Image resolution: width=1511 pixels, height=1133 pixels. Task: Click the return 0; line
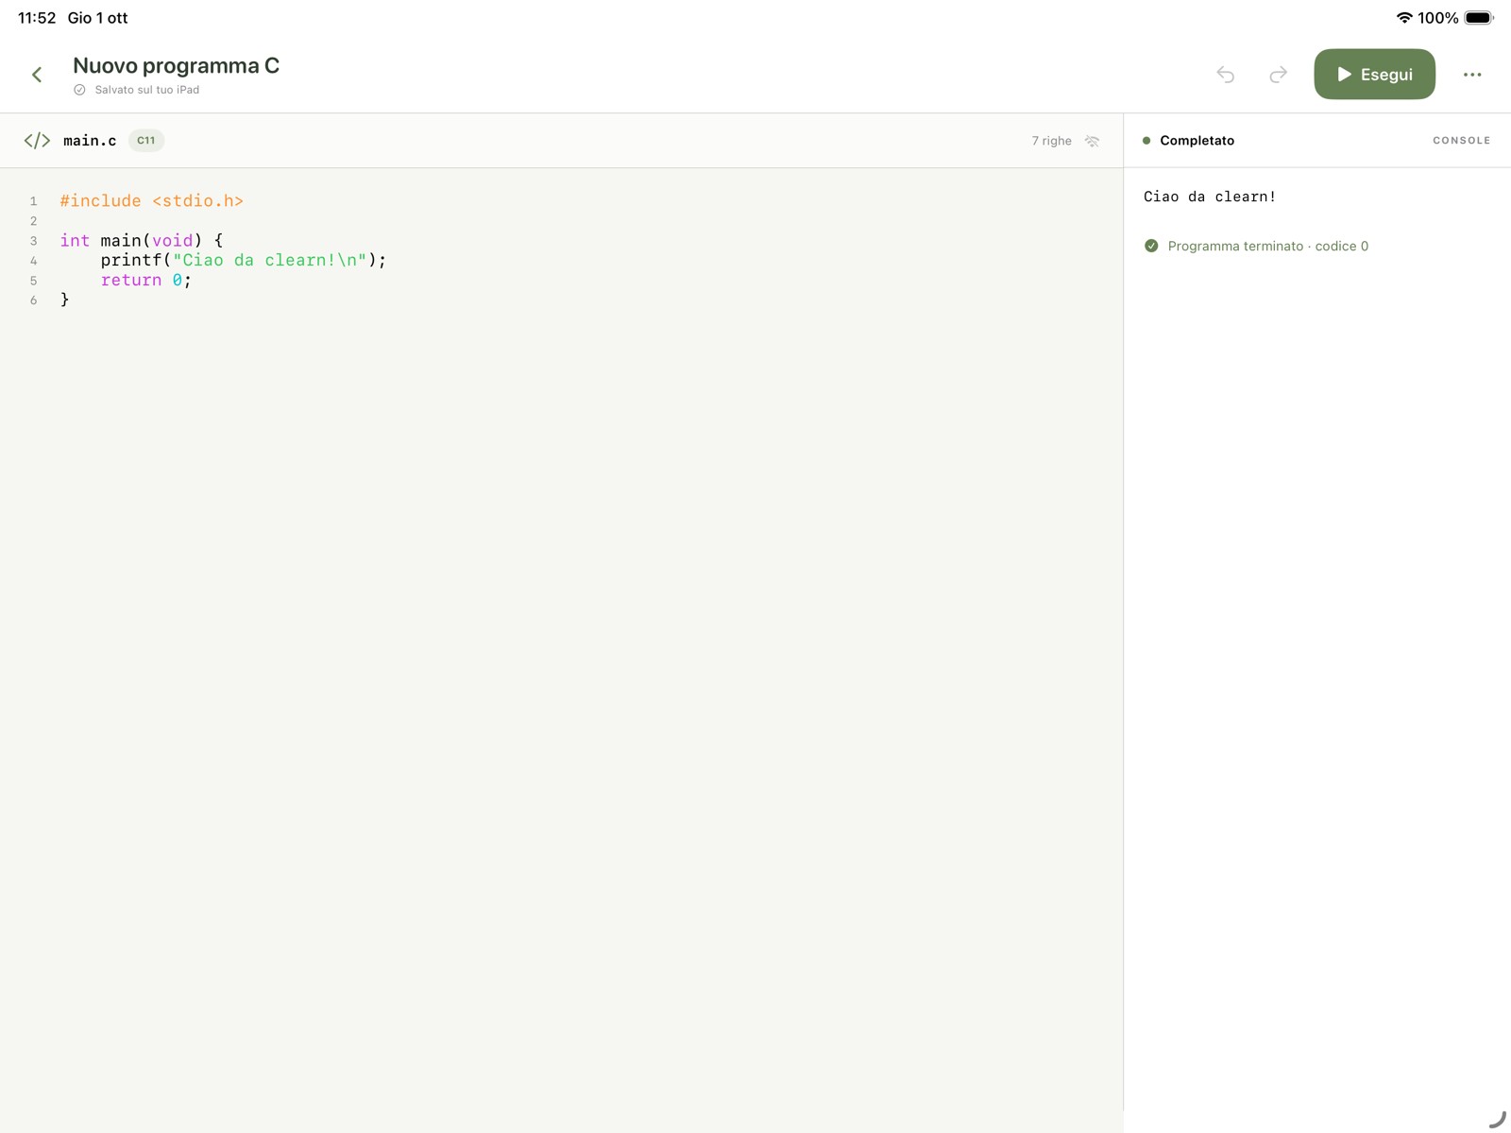pos(146,280)
